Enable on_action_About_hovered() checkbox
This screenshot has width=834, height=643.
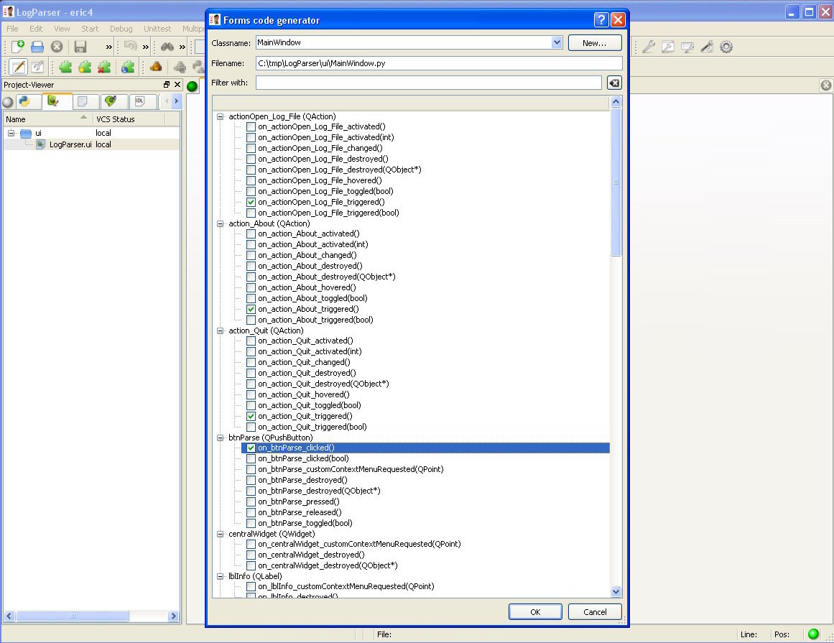[x=251, y=287]
